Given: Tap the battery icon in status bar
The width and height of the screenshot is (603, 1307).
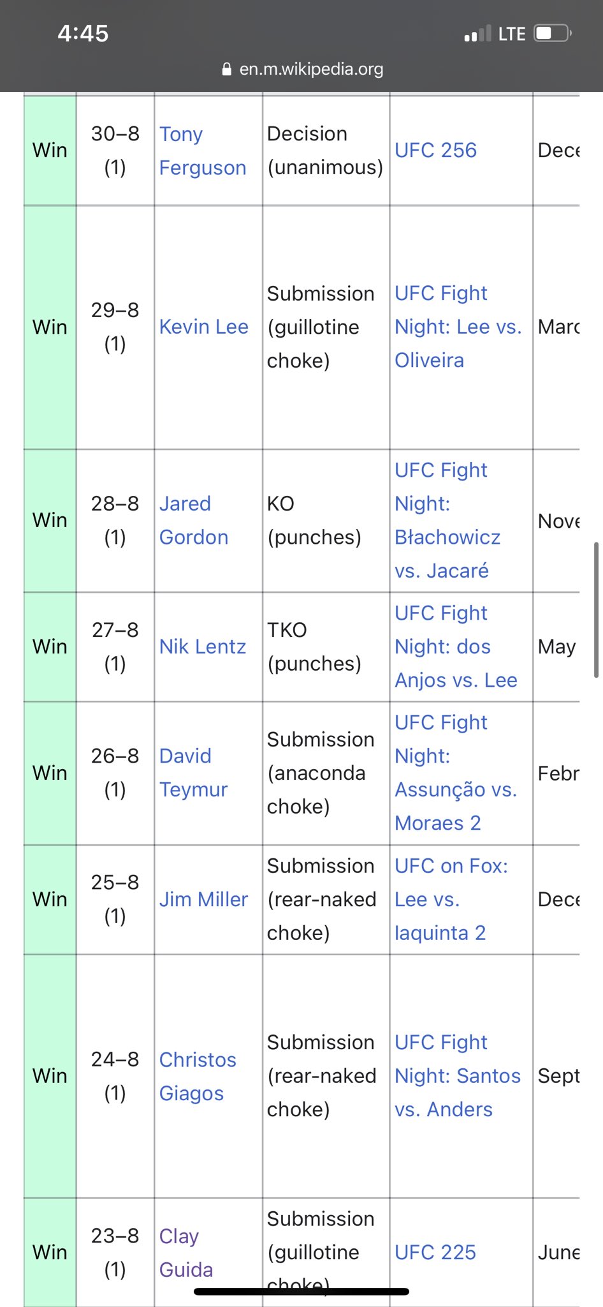Looking at the screenshot, I should click(x=553, y=33).
